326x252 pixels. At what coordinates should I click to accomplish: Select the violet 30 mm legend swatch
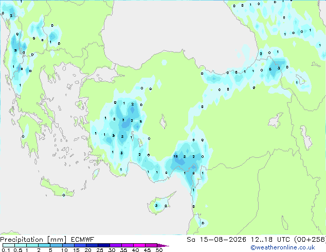tap(116, 245)
